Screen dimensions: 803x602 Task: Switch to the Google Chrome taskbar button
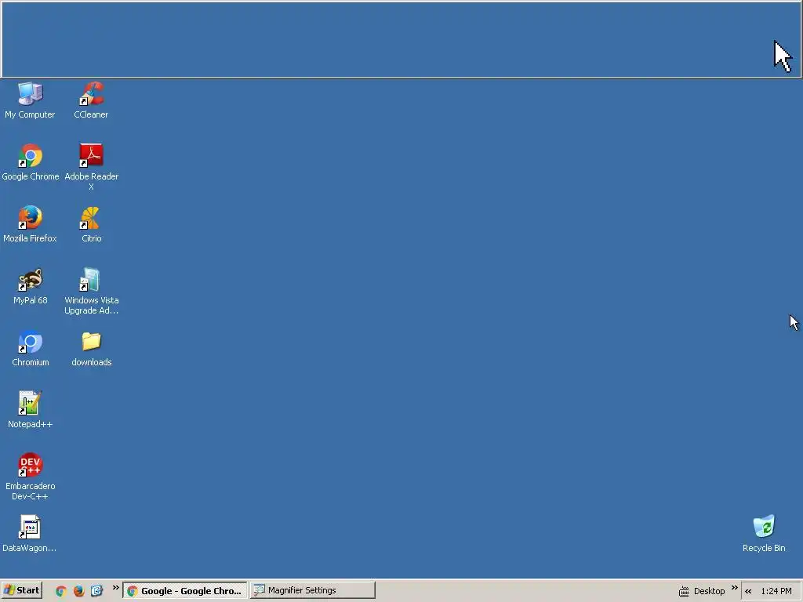pos(185,590)
